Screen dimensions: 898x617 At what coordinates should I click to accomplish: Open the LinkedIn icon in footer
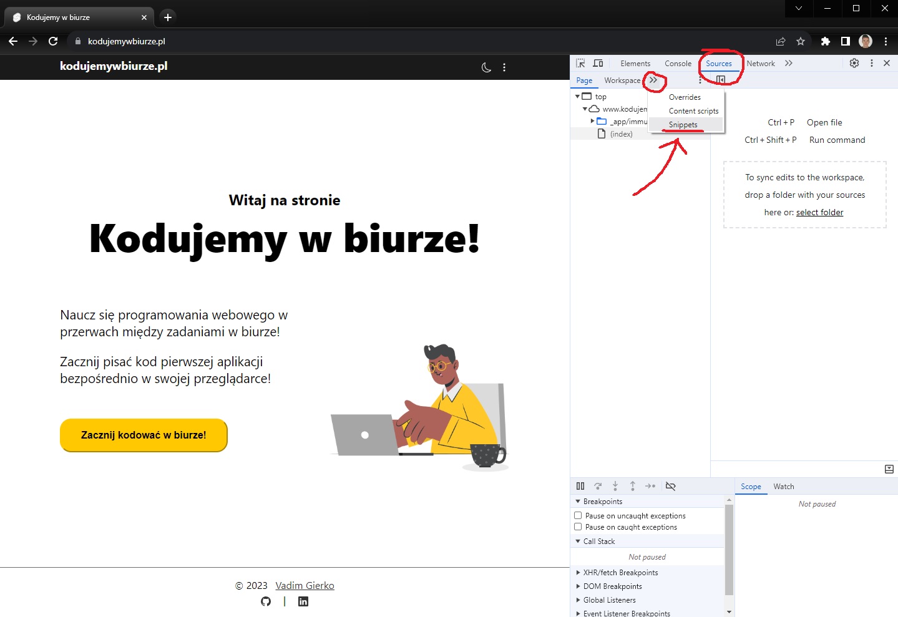tap(303, 601)
